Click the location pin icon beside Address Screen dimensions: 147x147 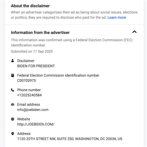(13, 134)
